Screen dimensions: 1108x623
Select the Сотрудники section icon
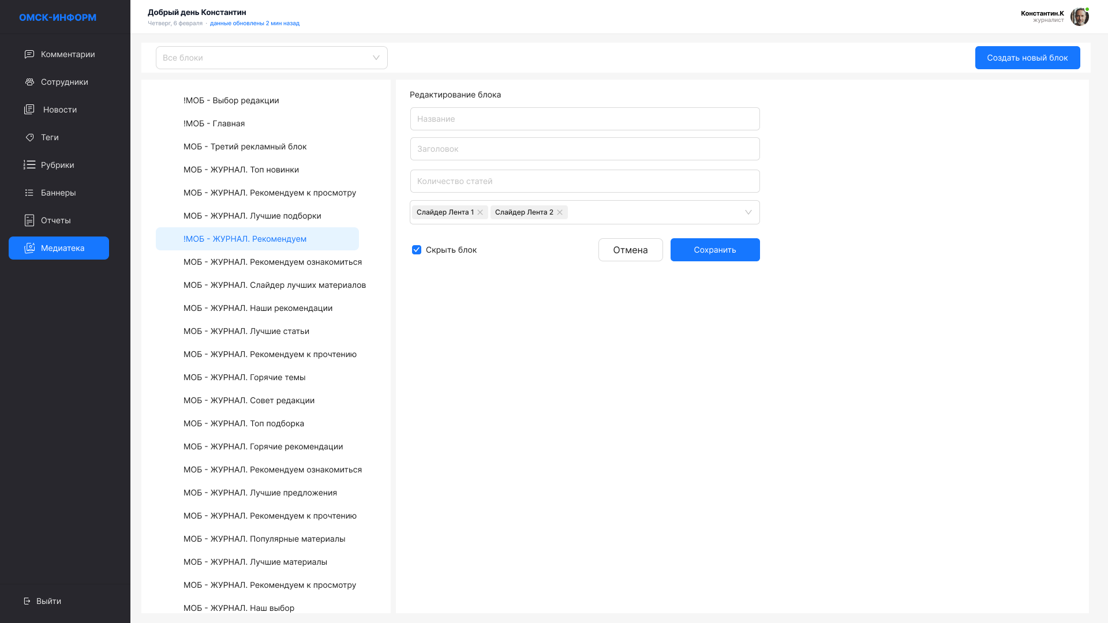click(29, 82)
